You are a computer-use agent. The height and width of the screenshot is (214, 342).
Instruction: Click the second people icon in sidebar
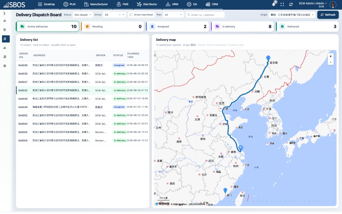click(5, 48)
